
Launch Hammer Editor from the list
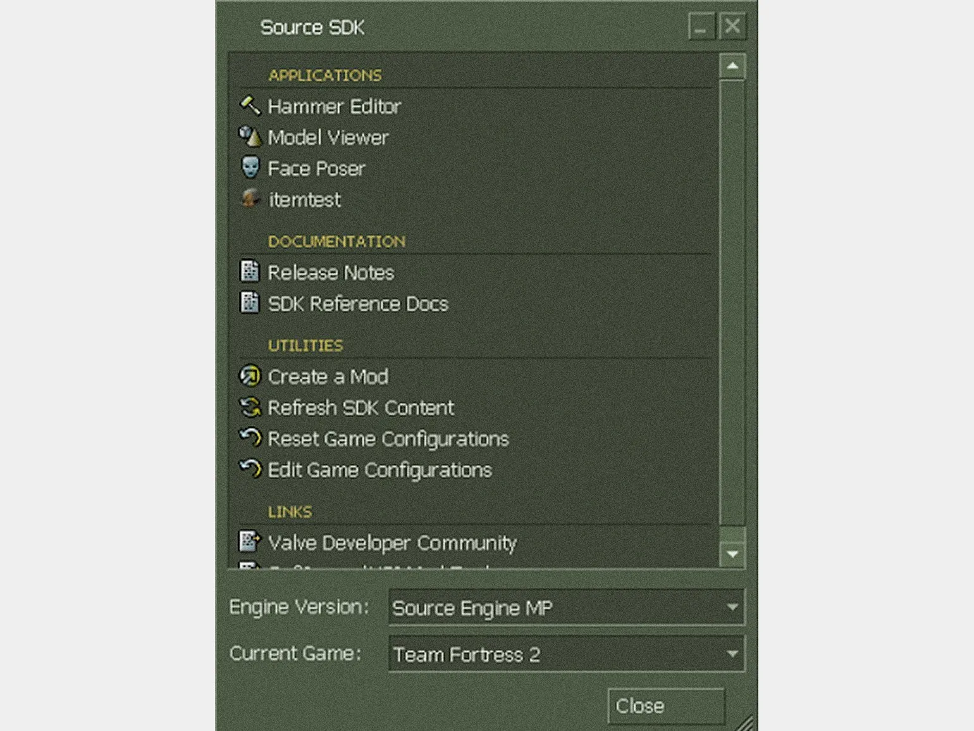pos(334,106)
